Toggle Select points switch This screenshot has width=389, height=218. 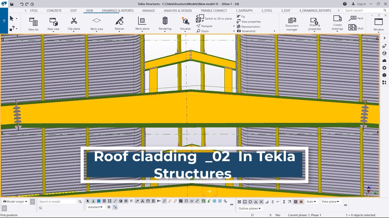(110, 201)
